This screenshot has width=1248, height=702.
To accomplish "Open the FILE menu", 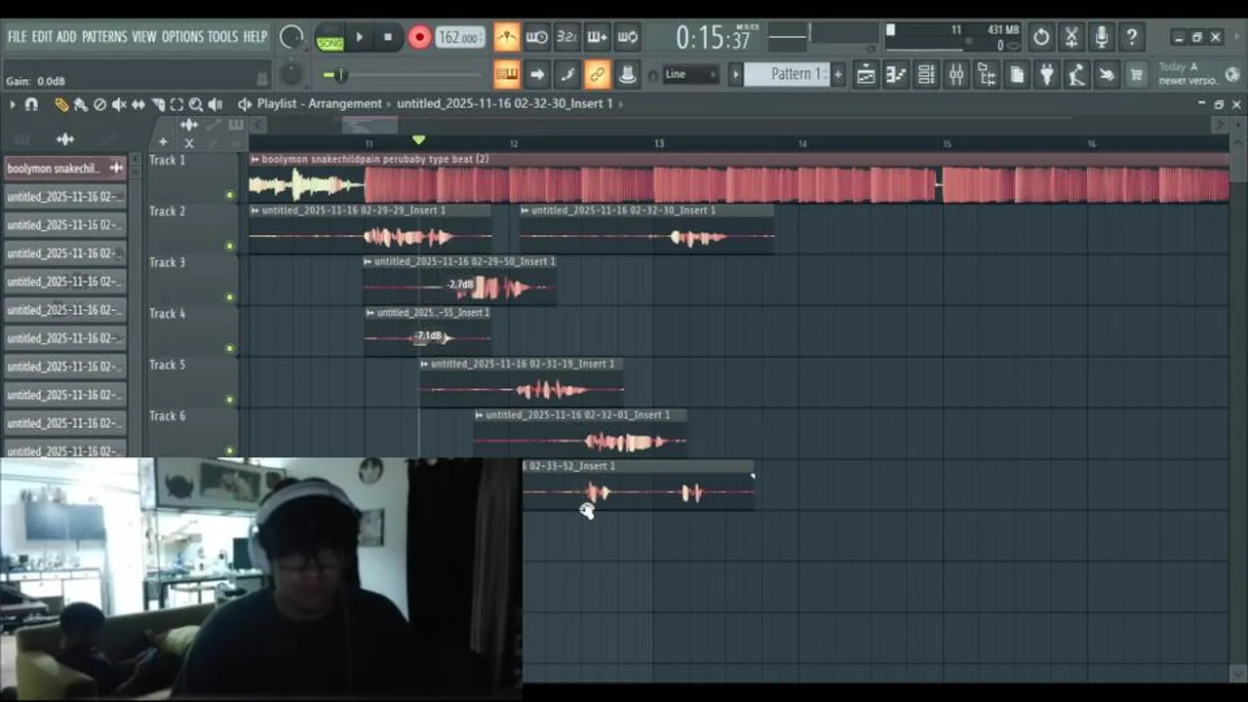I will 18,37.
